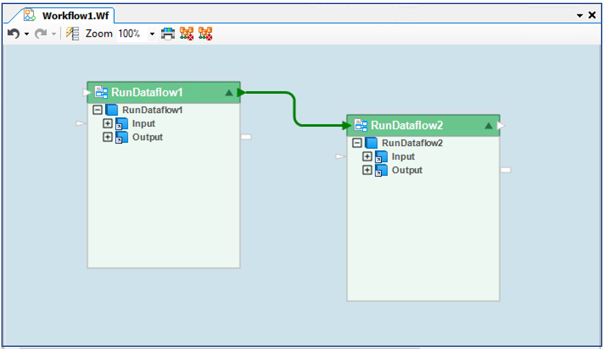Click the first orange diagram icon with red X
This screenshot has width=603, height=349.
(187, 33)
